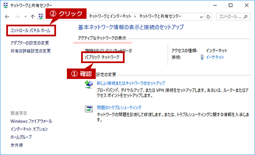This screenshot has height=155, width=255.
Task: Open 問題のトラブルシューティング
Action: tap(119, 107)
